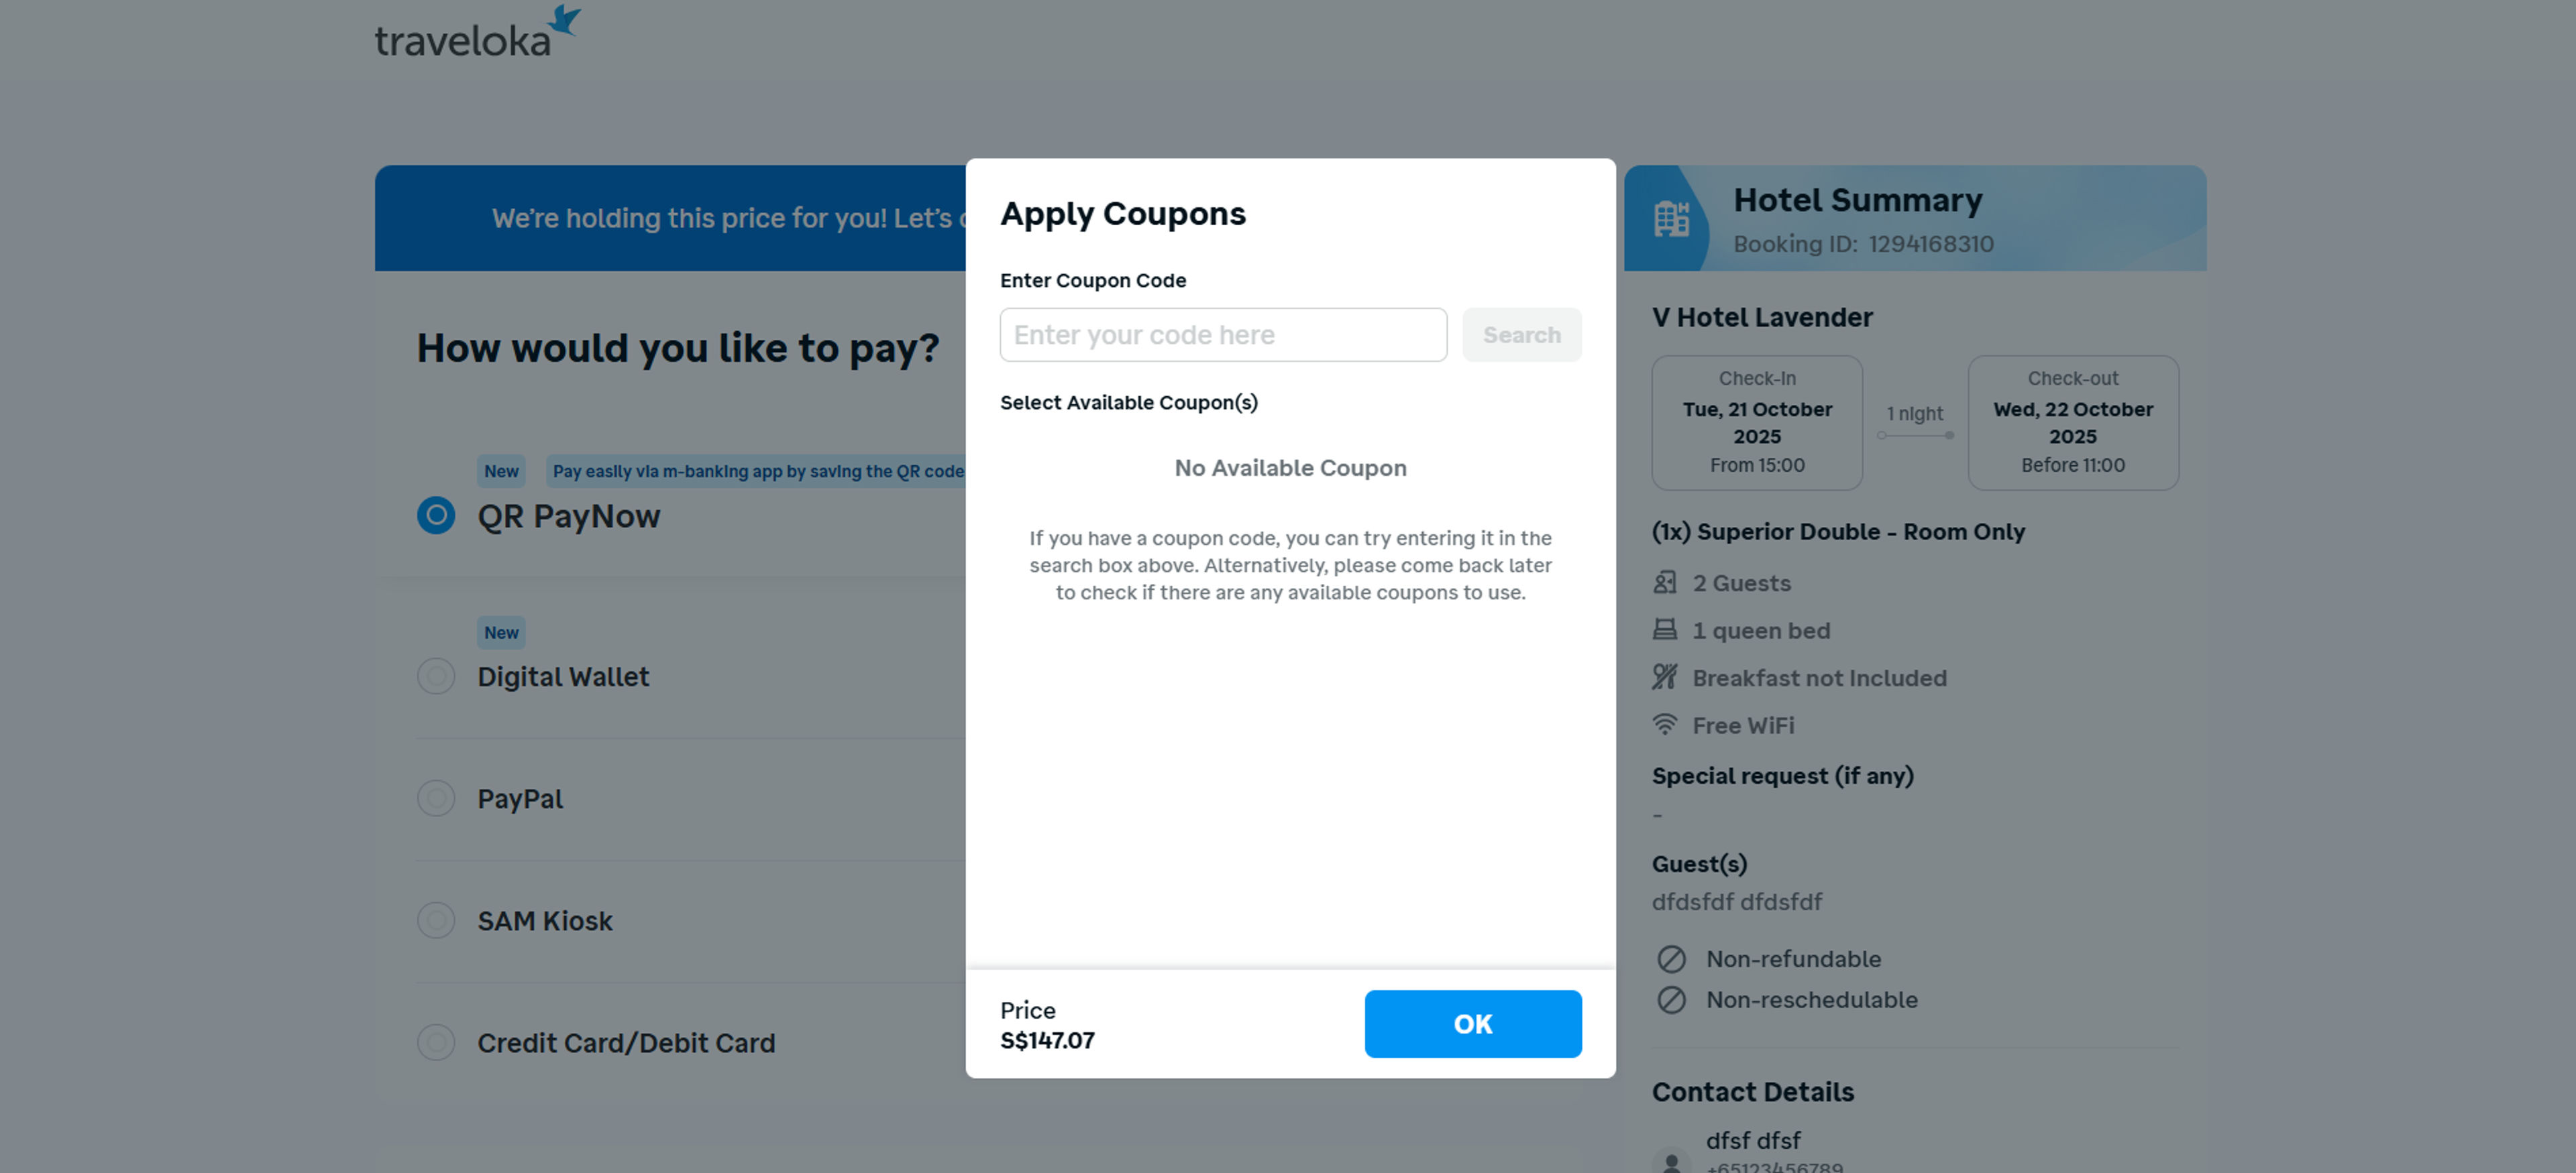Click the Hotel Summary building icon
The height and width of the screenshot is (1173, 2576).
point(1670,219)
